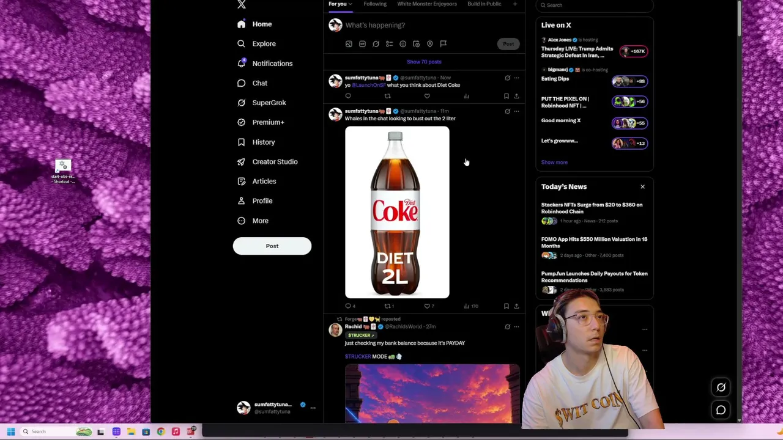Switch to White Monster Enjoyoors tab

(427, 4)
